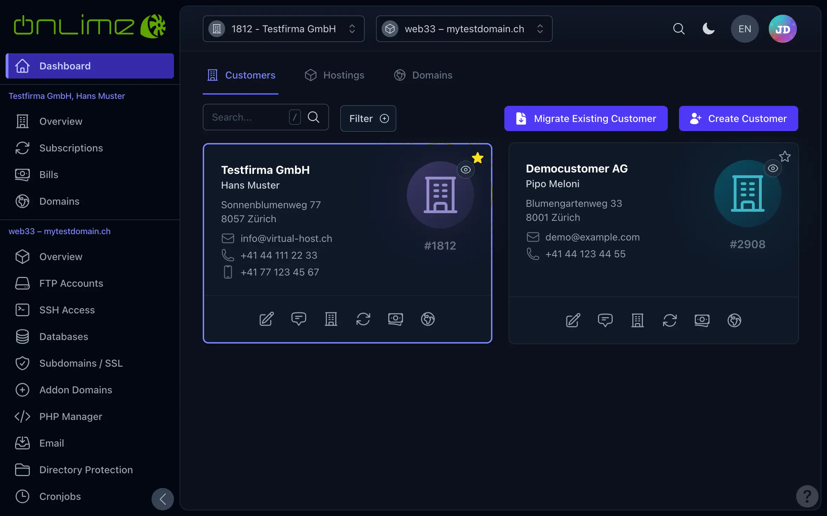Image resolution: width=827 pixels, height=516 pixels.
Task: Click the Onlime logo
Action: pos(90,26)
